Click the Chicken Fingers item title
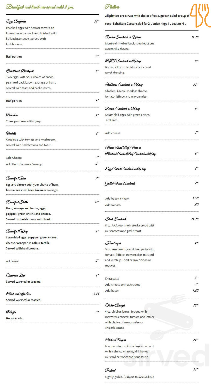The height and width of the screenshot is (384, 216). pyautogui.click(x=115, y=340)
